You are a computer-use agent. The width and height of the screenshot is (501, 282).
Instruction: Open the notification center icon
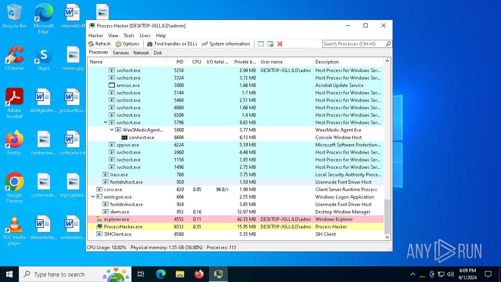pos(488,274)
